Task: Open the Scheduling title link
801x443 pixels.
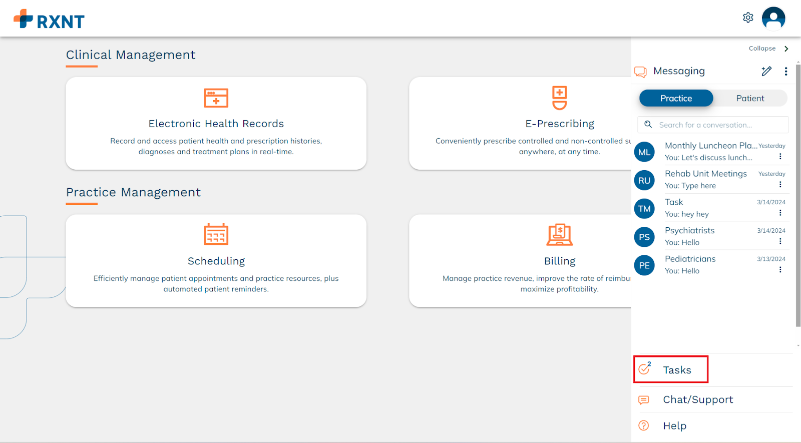Action: coord(216,261)
